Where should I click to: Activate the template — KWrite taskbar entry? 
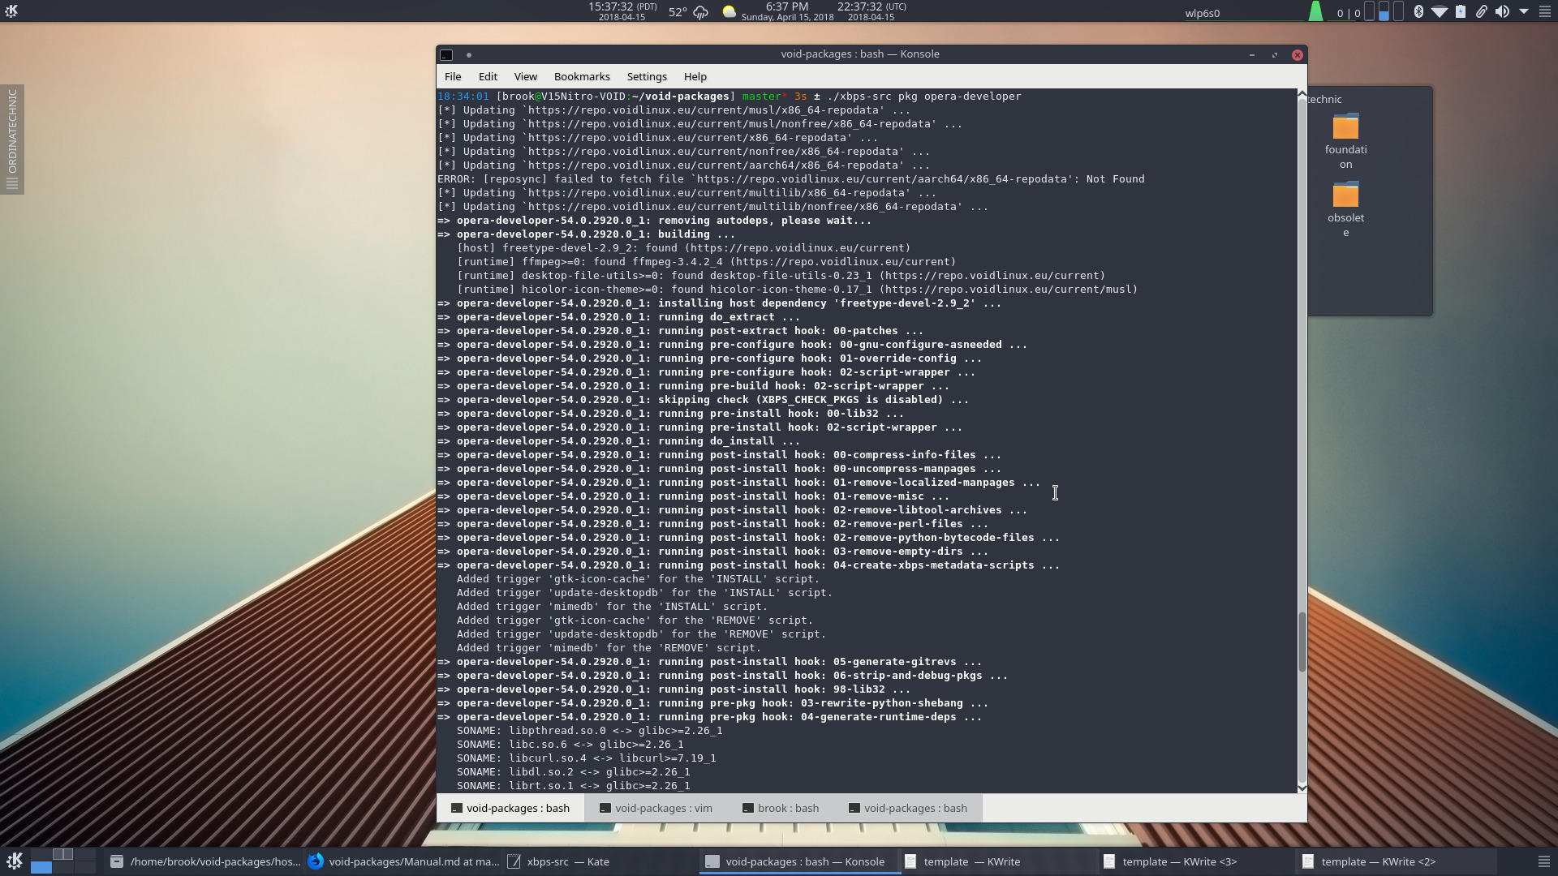point(998,861)
